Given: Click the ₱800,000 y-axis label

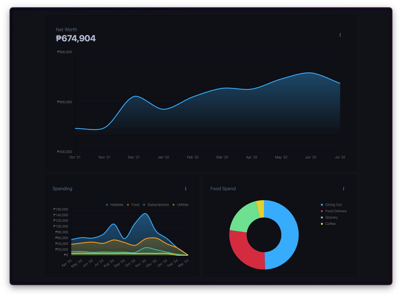Looking at the screenshot, I should point(65,52).
